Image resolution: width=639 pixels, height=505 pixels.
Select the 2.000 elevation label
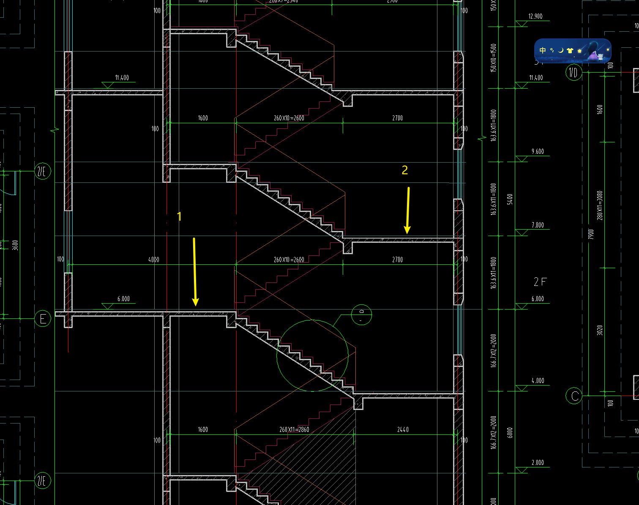[x=538, y=462]
